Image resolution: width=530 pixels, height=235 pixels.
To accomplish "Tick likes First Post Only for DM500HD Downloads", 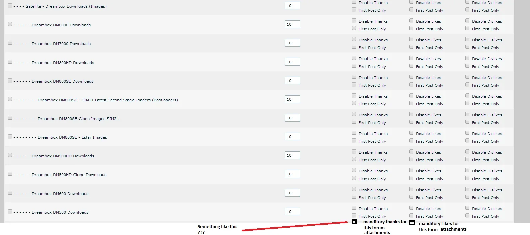I will coord(411,159).
